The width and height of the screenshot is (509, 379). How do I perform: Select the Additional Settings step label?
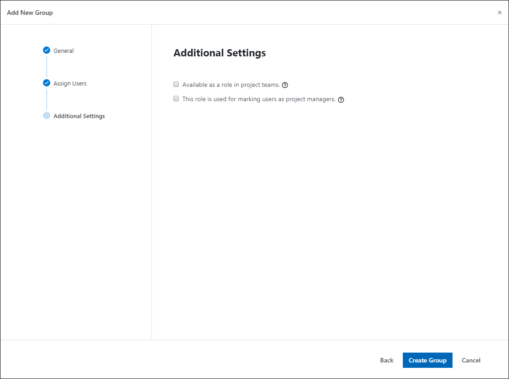[79, 116]
